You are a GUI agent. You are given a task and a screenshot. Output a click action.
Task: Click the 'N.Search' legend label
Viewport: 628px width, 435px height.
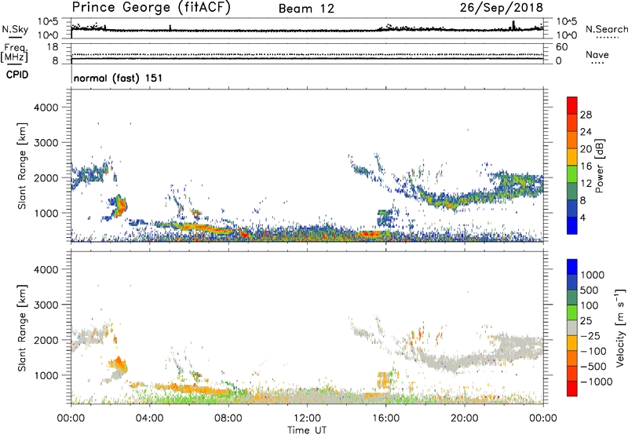[x=606, y=29]
